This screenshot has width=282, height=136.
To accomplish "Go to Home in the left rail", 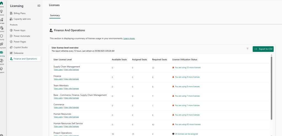I will (1, 4).
